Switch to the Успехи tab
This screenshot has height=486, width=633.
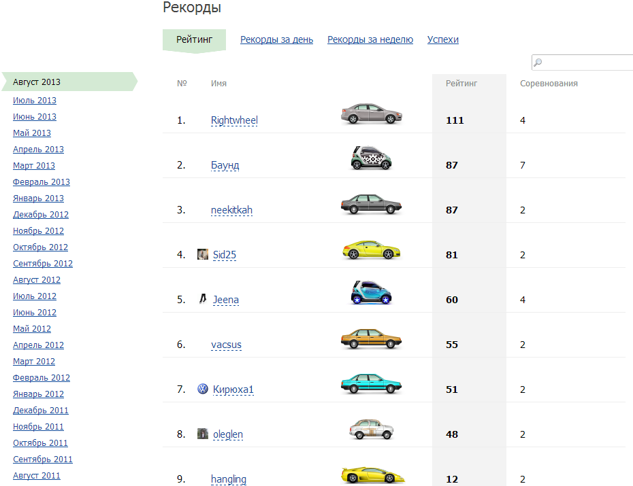pyautogui.click(x=443, y=39)
